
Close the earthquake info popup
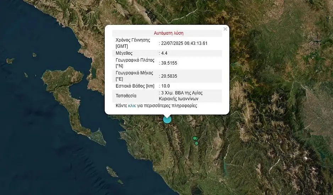(225, 29)
